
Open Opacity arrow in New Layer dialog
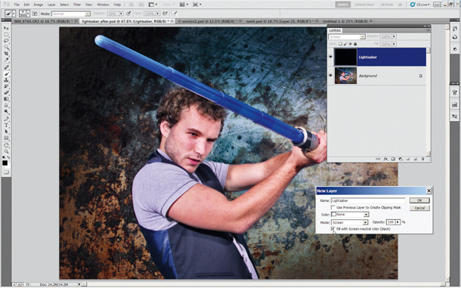click(398, 222)
